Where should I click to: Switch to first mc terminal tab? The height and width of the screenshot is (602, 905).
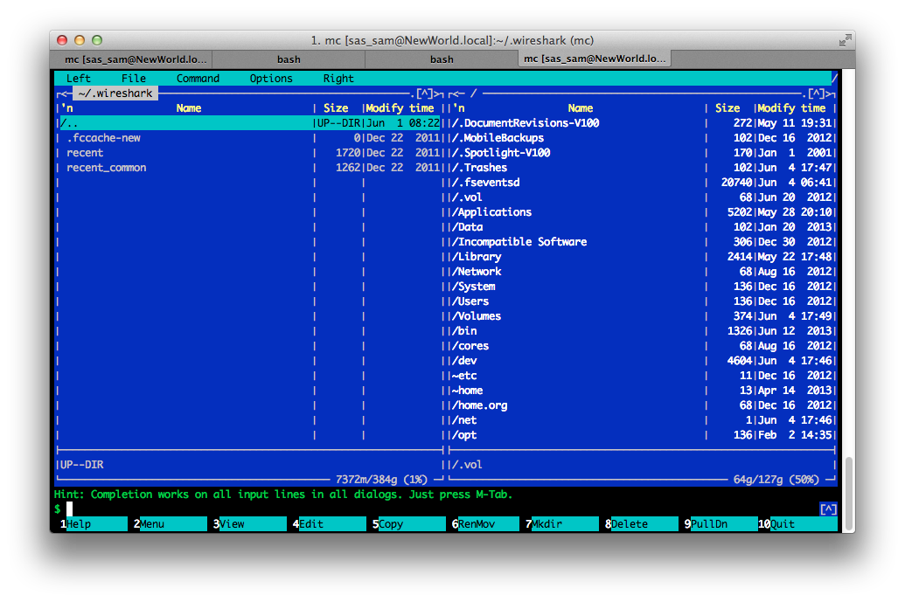coord(136,59)
